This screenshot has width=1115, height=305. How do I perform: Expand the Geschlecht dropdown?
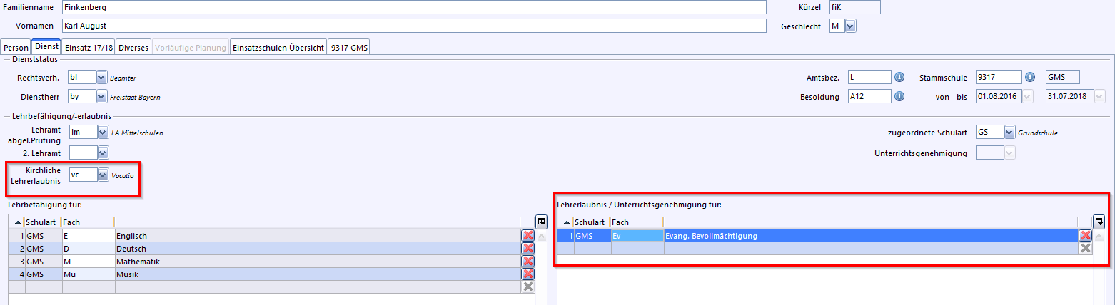[x=850, y=26]
